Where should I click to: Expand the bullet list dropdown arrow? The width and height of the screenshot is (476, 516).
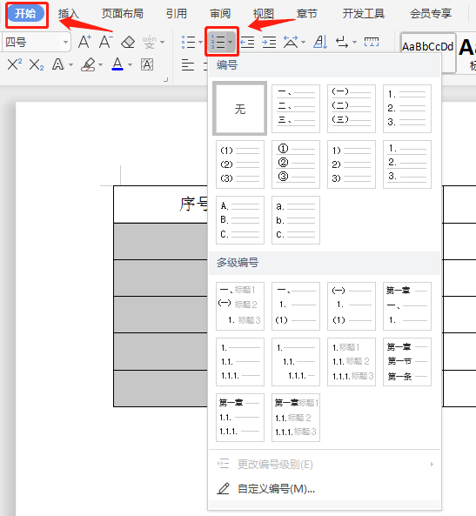(x=200, y=42)
